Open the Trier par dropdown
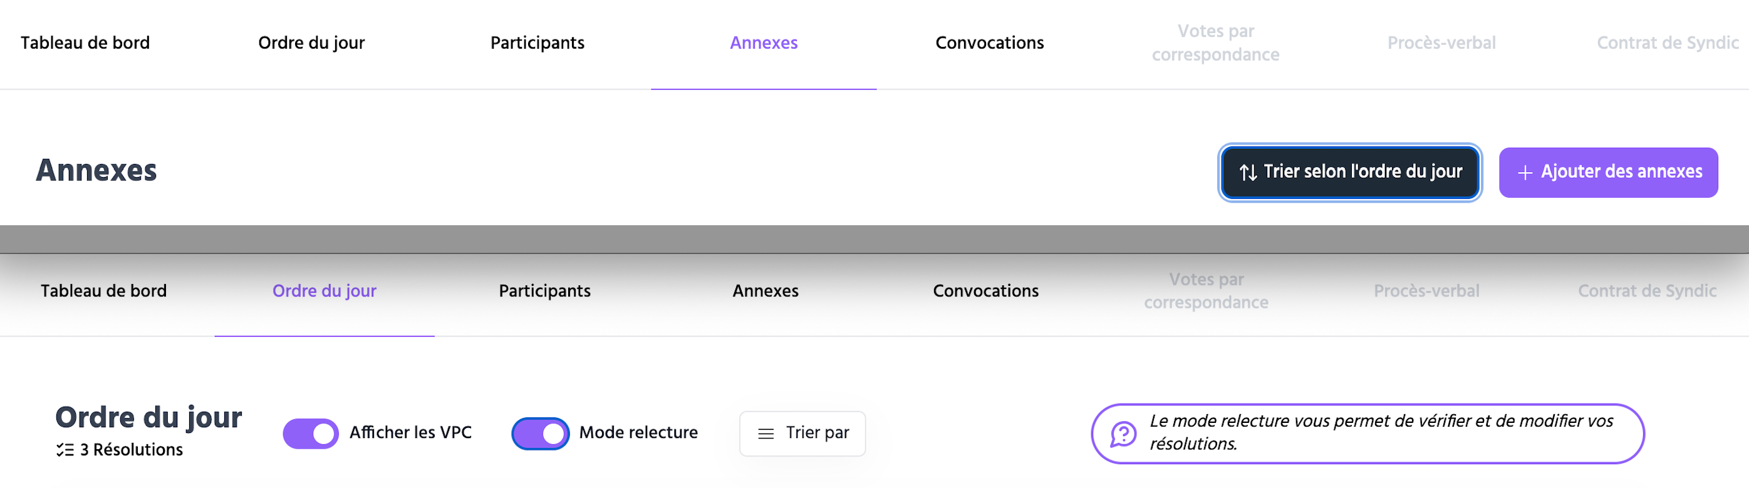Viewport: 1749px width, 488px height. coord(802,434)
